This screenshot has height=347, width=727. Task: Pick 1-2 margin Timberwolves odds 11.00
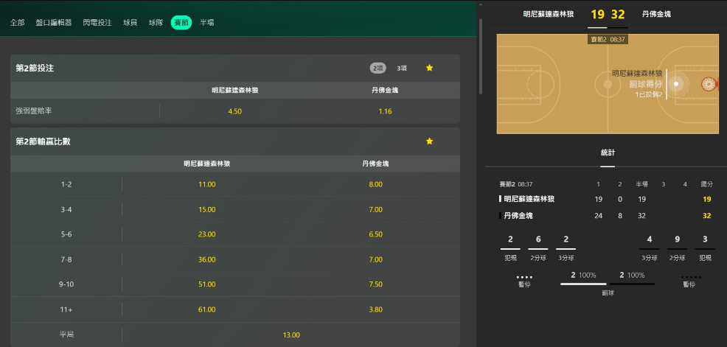(206, 184)
